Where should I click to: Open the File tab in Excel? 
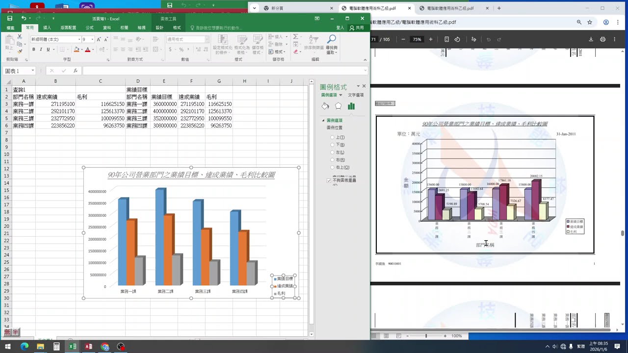(10, 28)
